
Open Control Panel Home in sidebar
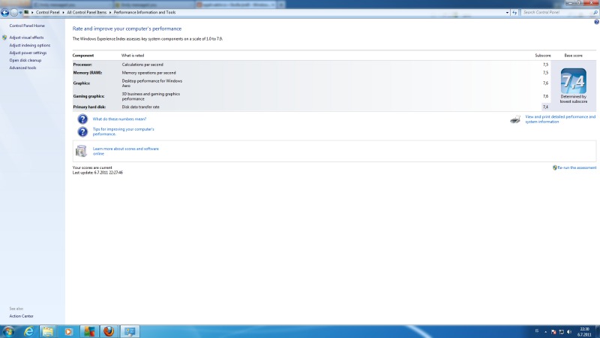pyautogui.click(x=27, y=26)
